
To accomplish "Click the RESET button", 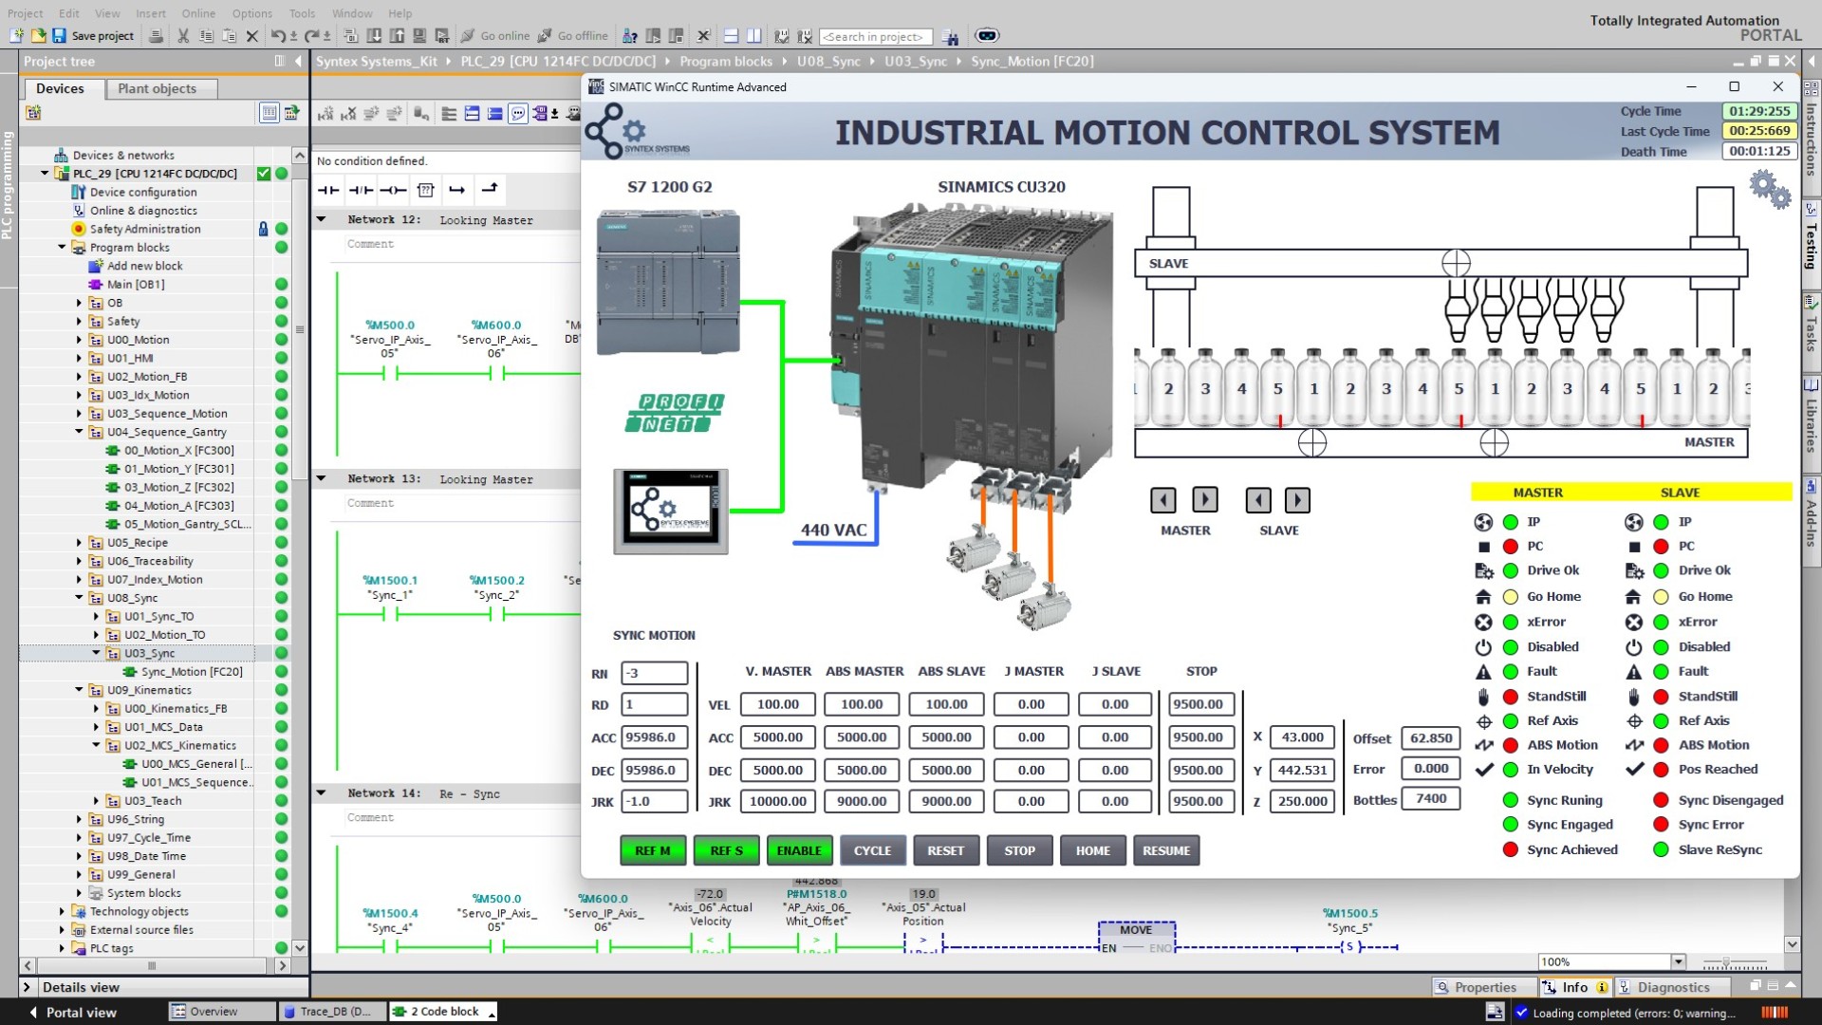I will [x=946, y=850].
